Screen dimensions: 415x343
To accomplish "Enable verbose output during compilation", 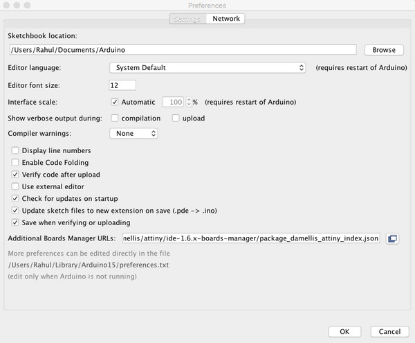I will [115, 118].
